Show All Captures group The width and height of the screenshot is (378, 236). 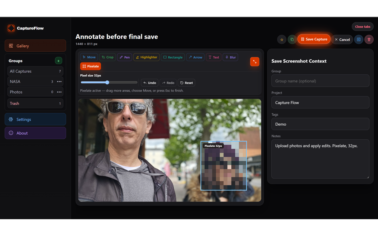coord(35,71)
